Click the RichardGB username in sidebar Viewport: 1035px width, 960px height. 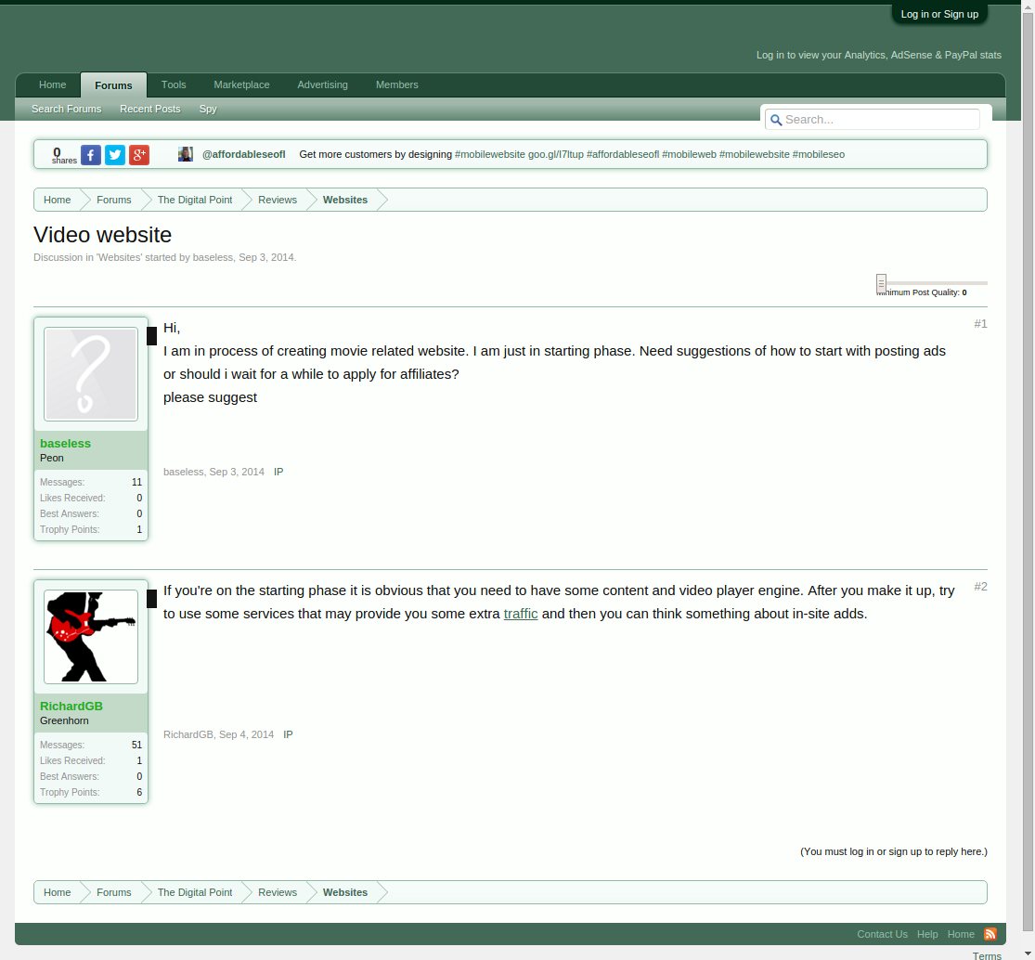[71, 707]
